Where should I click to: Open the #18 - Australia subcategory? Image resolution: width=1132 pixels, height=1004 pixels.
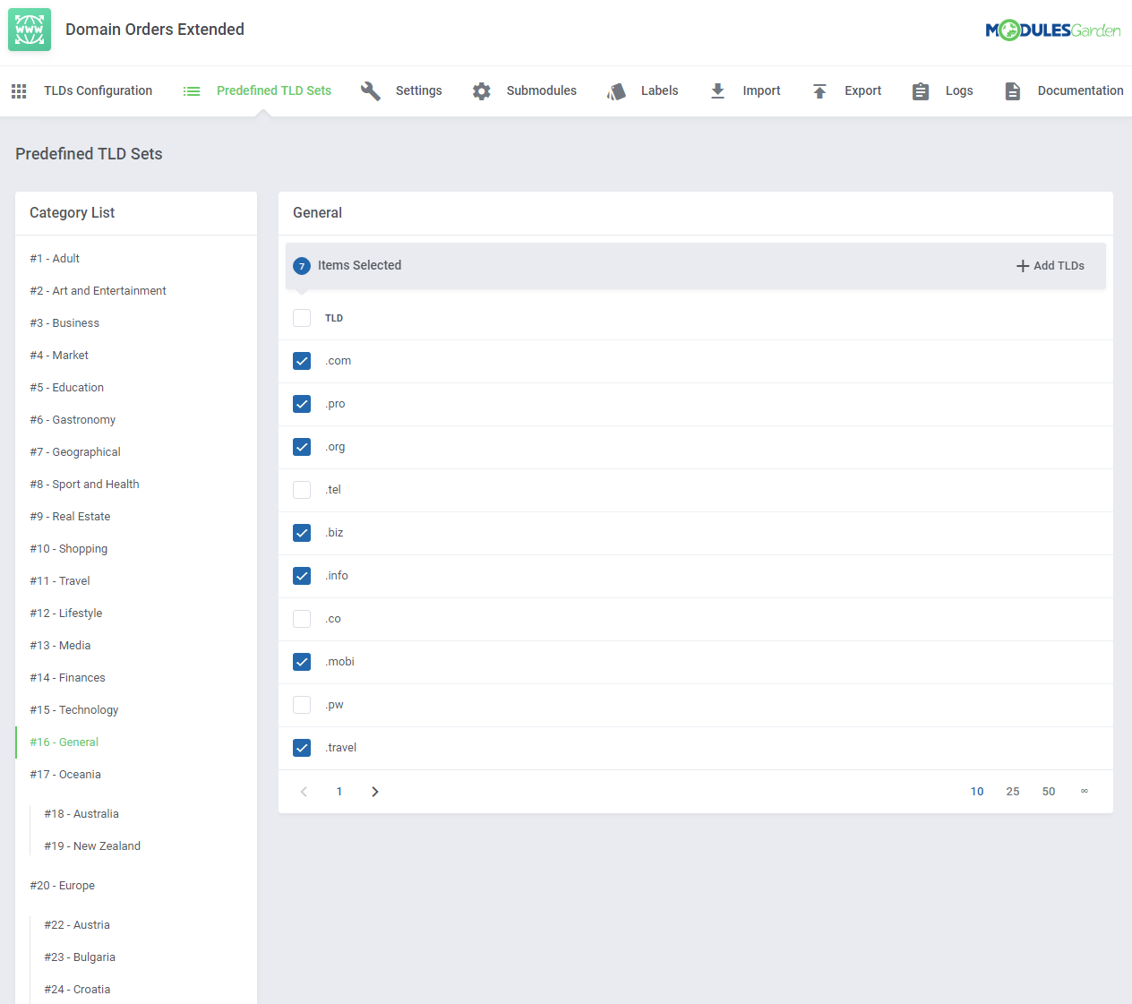(x=81, y=814)
